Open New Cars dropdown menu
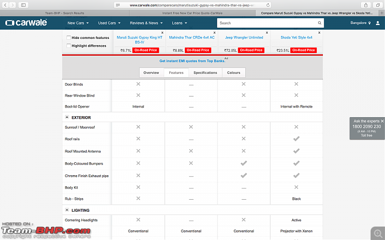The height and width of the screenshot is (240, 385). point(78,23)
